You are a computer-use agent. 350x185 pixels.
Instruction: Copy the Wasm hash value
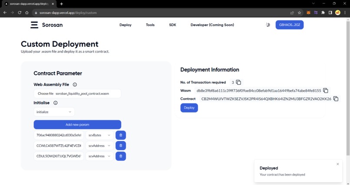point(325,91)
